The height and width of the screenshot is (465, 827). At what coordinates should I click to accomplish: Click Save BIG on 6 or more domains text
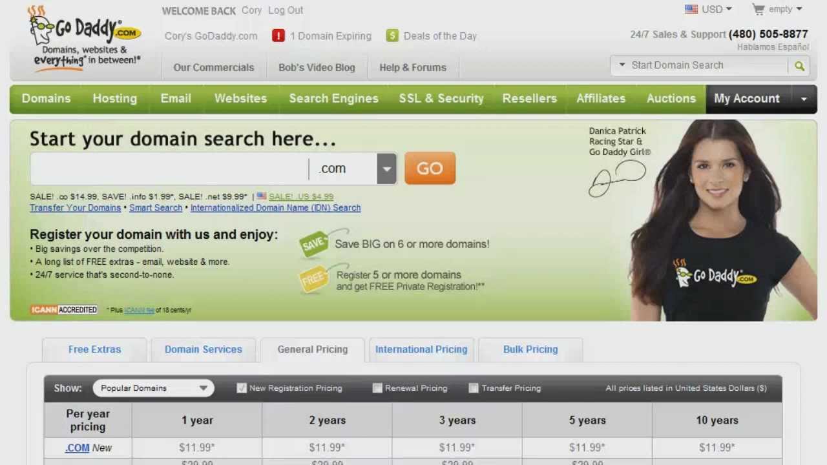[x=412, y=244]
